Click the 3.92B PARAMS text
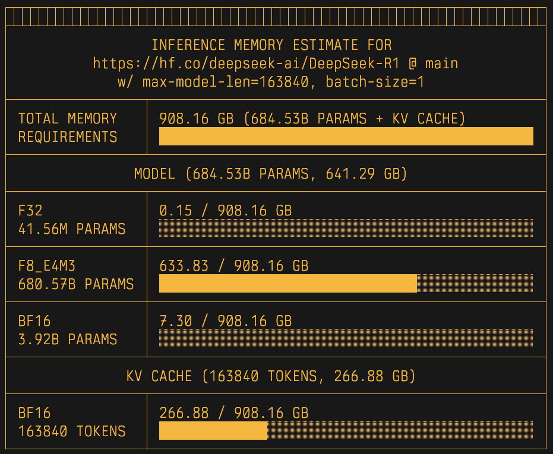This screenshot has width=553, height=454. (68, 339)
